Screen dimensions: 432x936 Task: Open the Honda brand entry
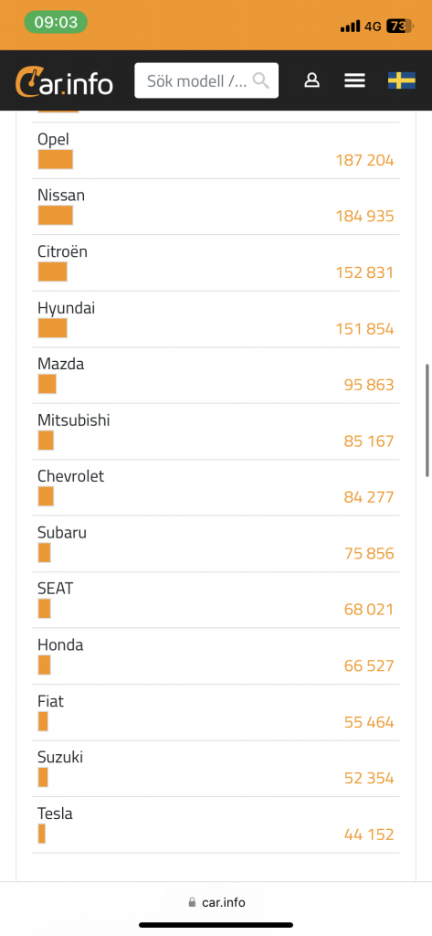point(216,656)
